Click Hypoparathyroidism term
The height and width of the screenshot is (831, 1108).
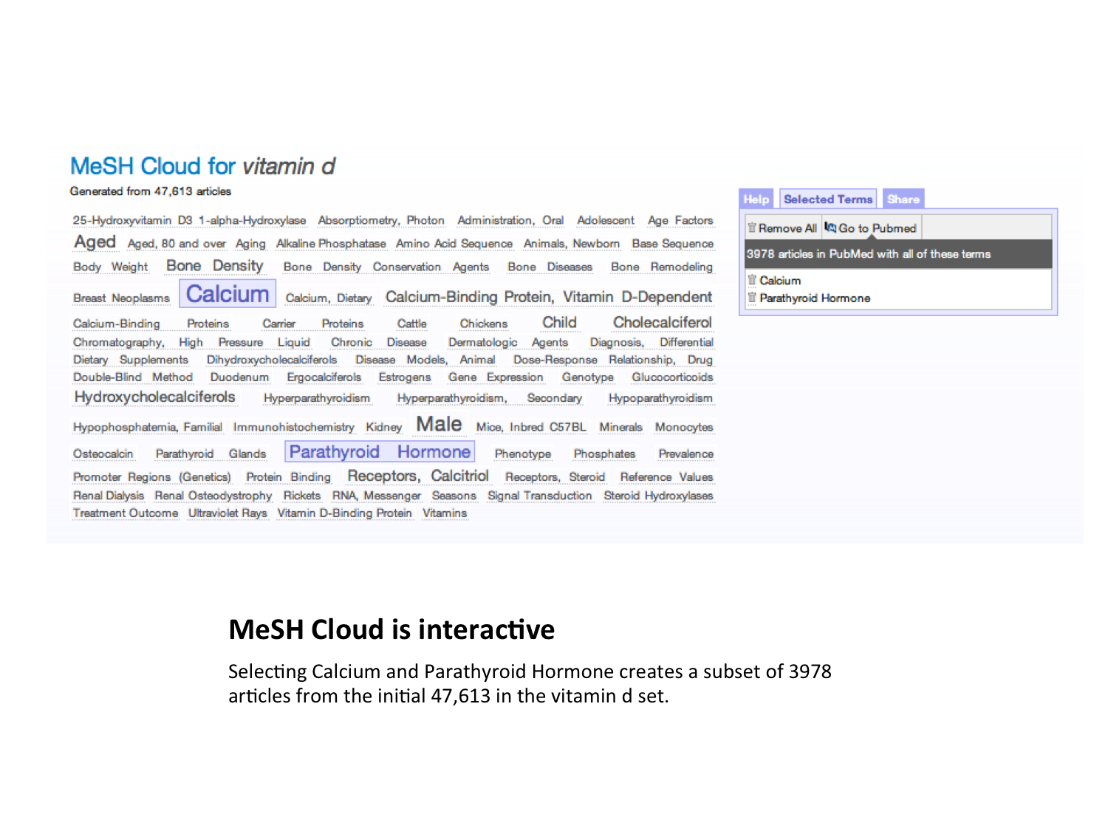660,398
